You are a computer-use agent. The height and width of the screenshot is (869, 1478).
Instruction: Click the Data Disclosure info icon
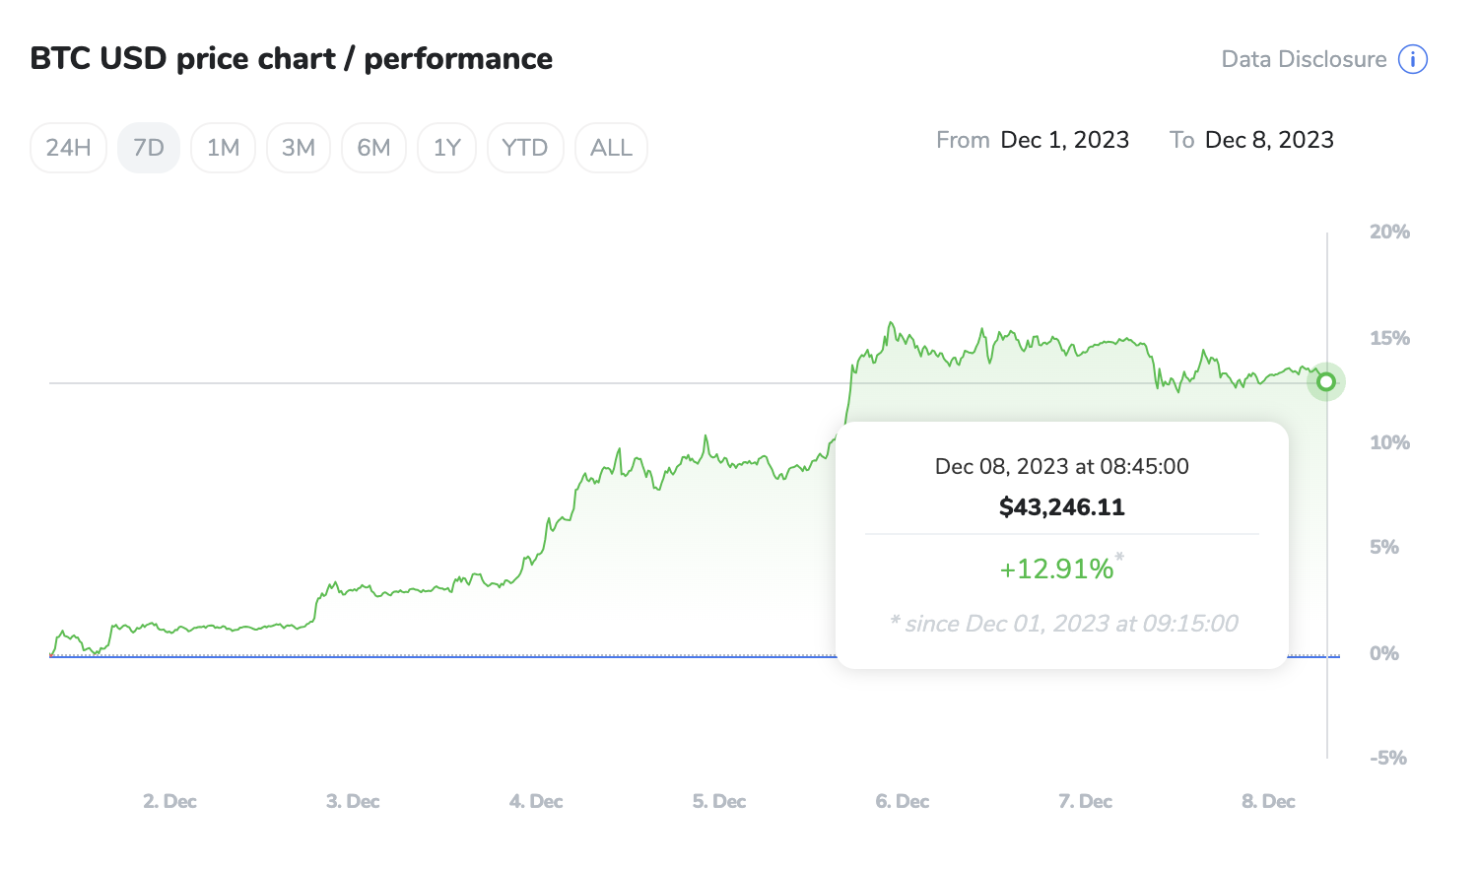(x=1413, y=59)
